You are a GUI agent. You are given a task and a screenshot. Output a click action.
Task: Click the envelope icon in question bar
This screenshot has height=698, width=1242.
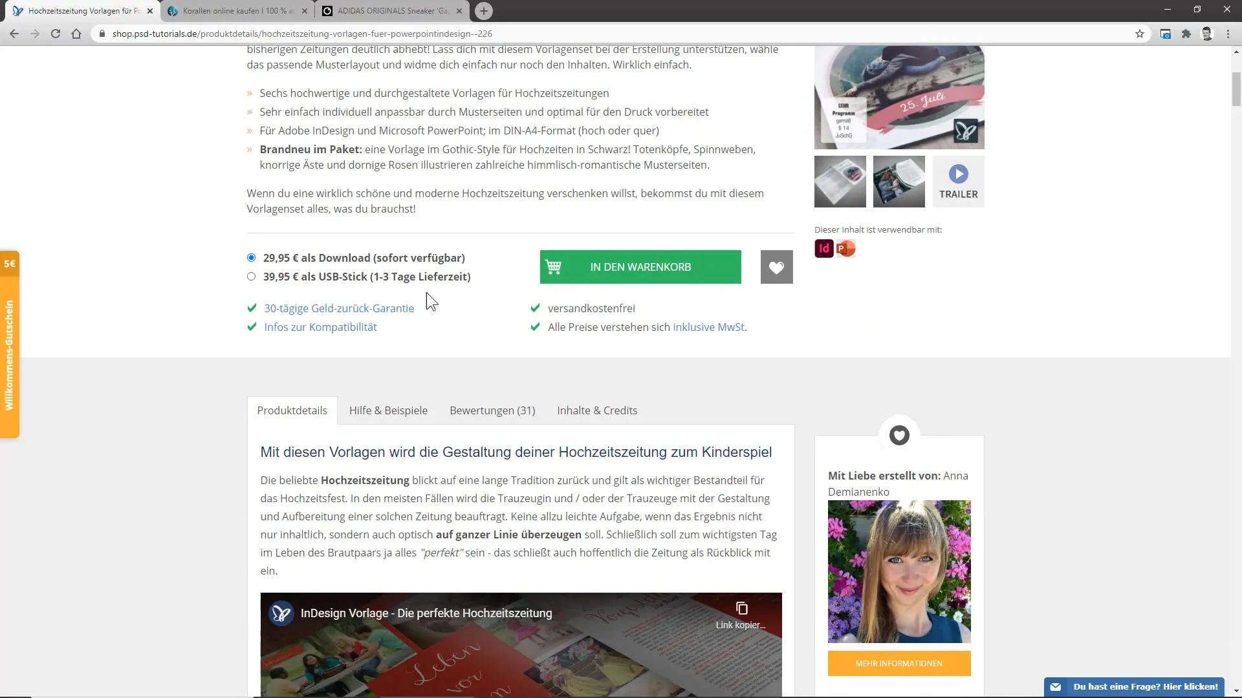tap(1056, 687)
